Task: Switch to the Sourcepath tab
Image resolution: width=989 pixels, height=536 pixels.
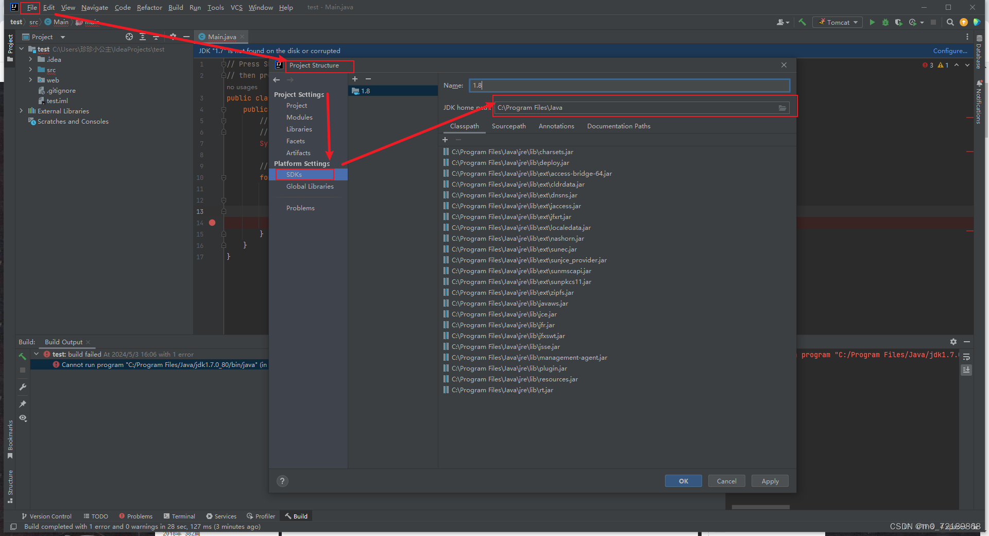Action: 508,126
